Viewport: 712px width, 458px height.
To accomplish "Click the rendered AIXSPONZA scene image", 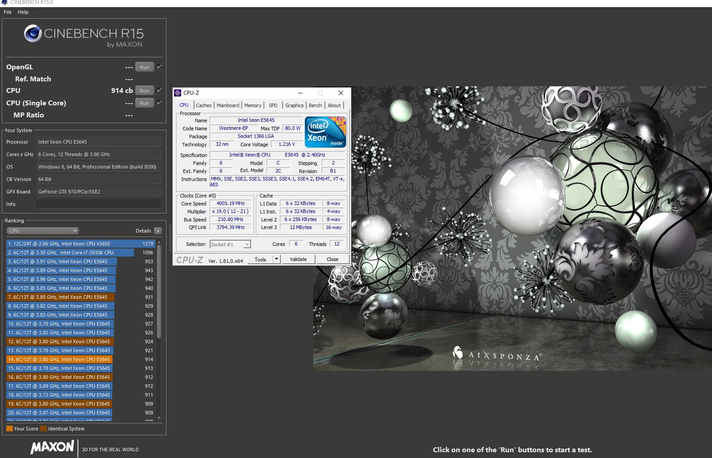I will (x=513, y=229).
